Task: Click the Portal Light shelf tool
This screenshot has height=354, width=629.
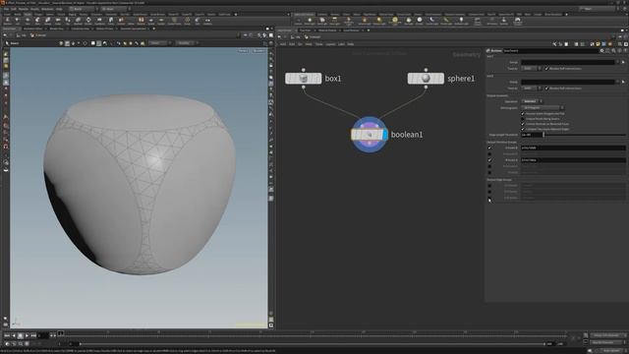Action: click(446, 21)
